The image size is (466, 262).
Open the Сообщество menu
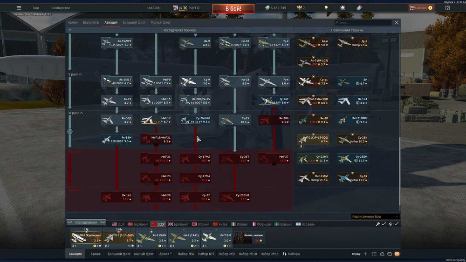[x=61, y=8]
